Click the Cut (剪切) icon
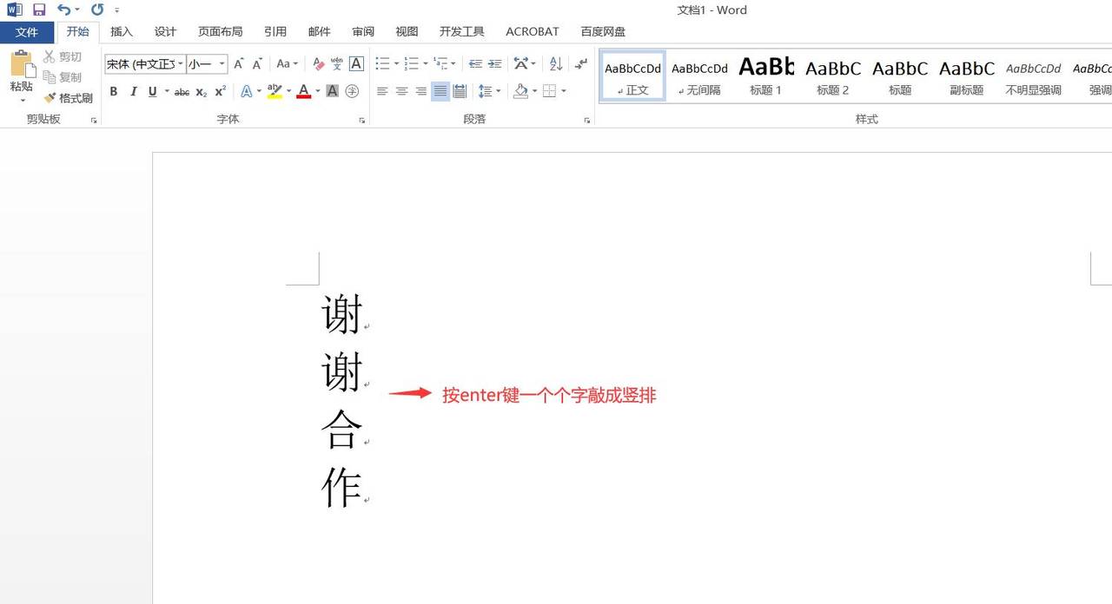This screenshot has width=1112, height=604. tap(51, 56)
